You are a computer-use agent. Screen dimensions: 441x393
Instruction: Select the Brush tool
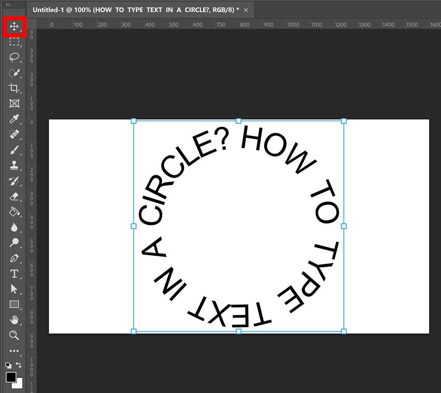click(14, 150)
